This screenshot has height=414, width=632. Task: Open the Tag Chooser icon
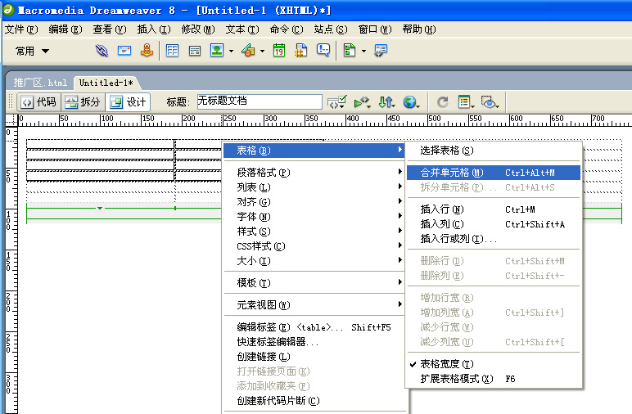[x=381, y=51]
